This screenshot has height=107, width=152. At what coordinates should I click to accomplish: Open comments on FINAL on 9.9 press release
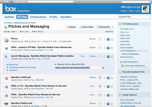pyautogui.click(x=100, y=86)
